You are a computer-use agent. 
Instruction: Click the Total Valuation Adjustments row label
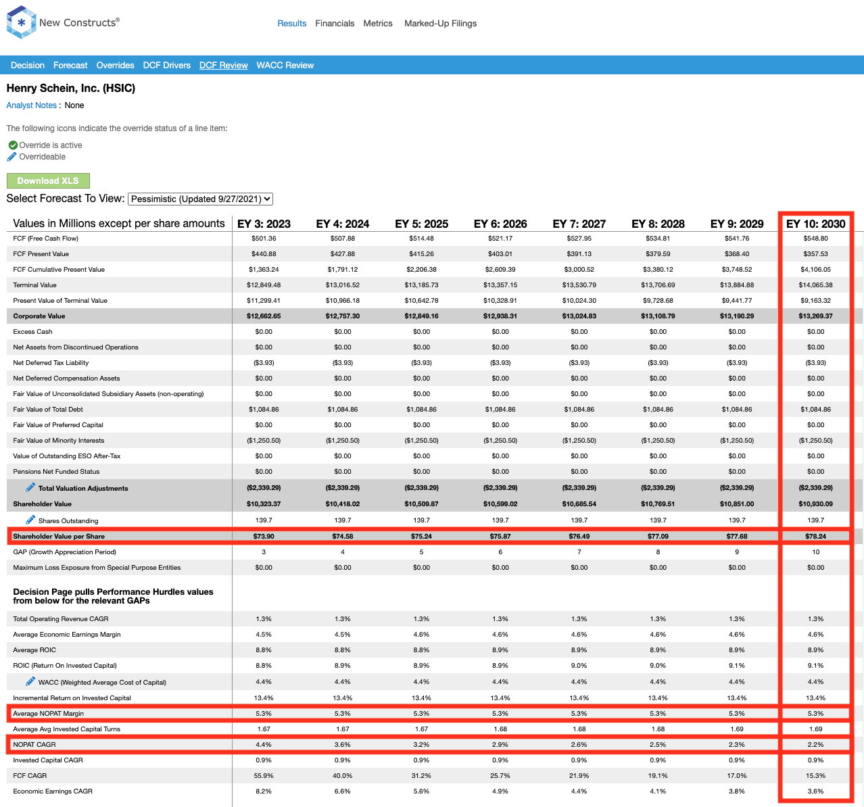pyautogui.click(x=83, y=488)
